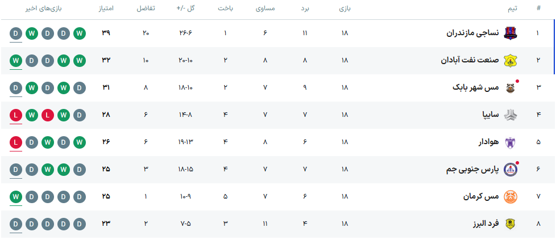This screenshot has height=240, width=560.
Task: Click the پارس جنوبی جم team logo
Action: point(510,169)
